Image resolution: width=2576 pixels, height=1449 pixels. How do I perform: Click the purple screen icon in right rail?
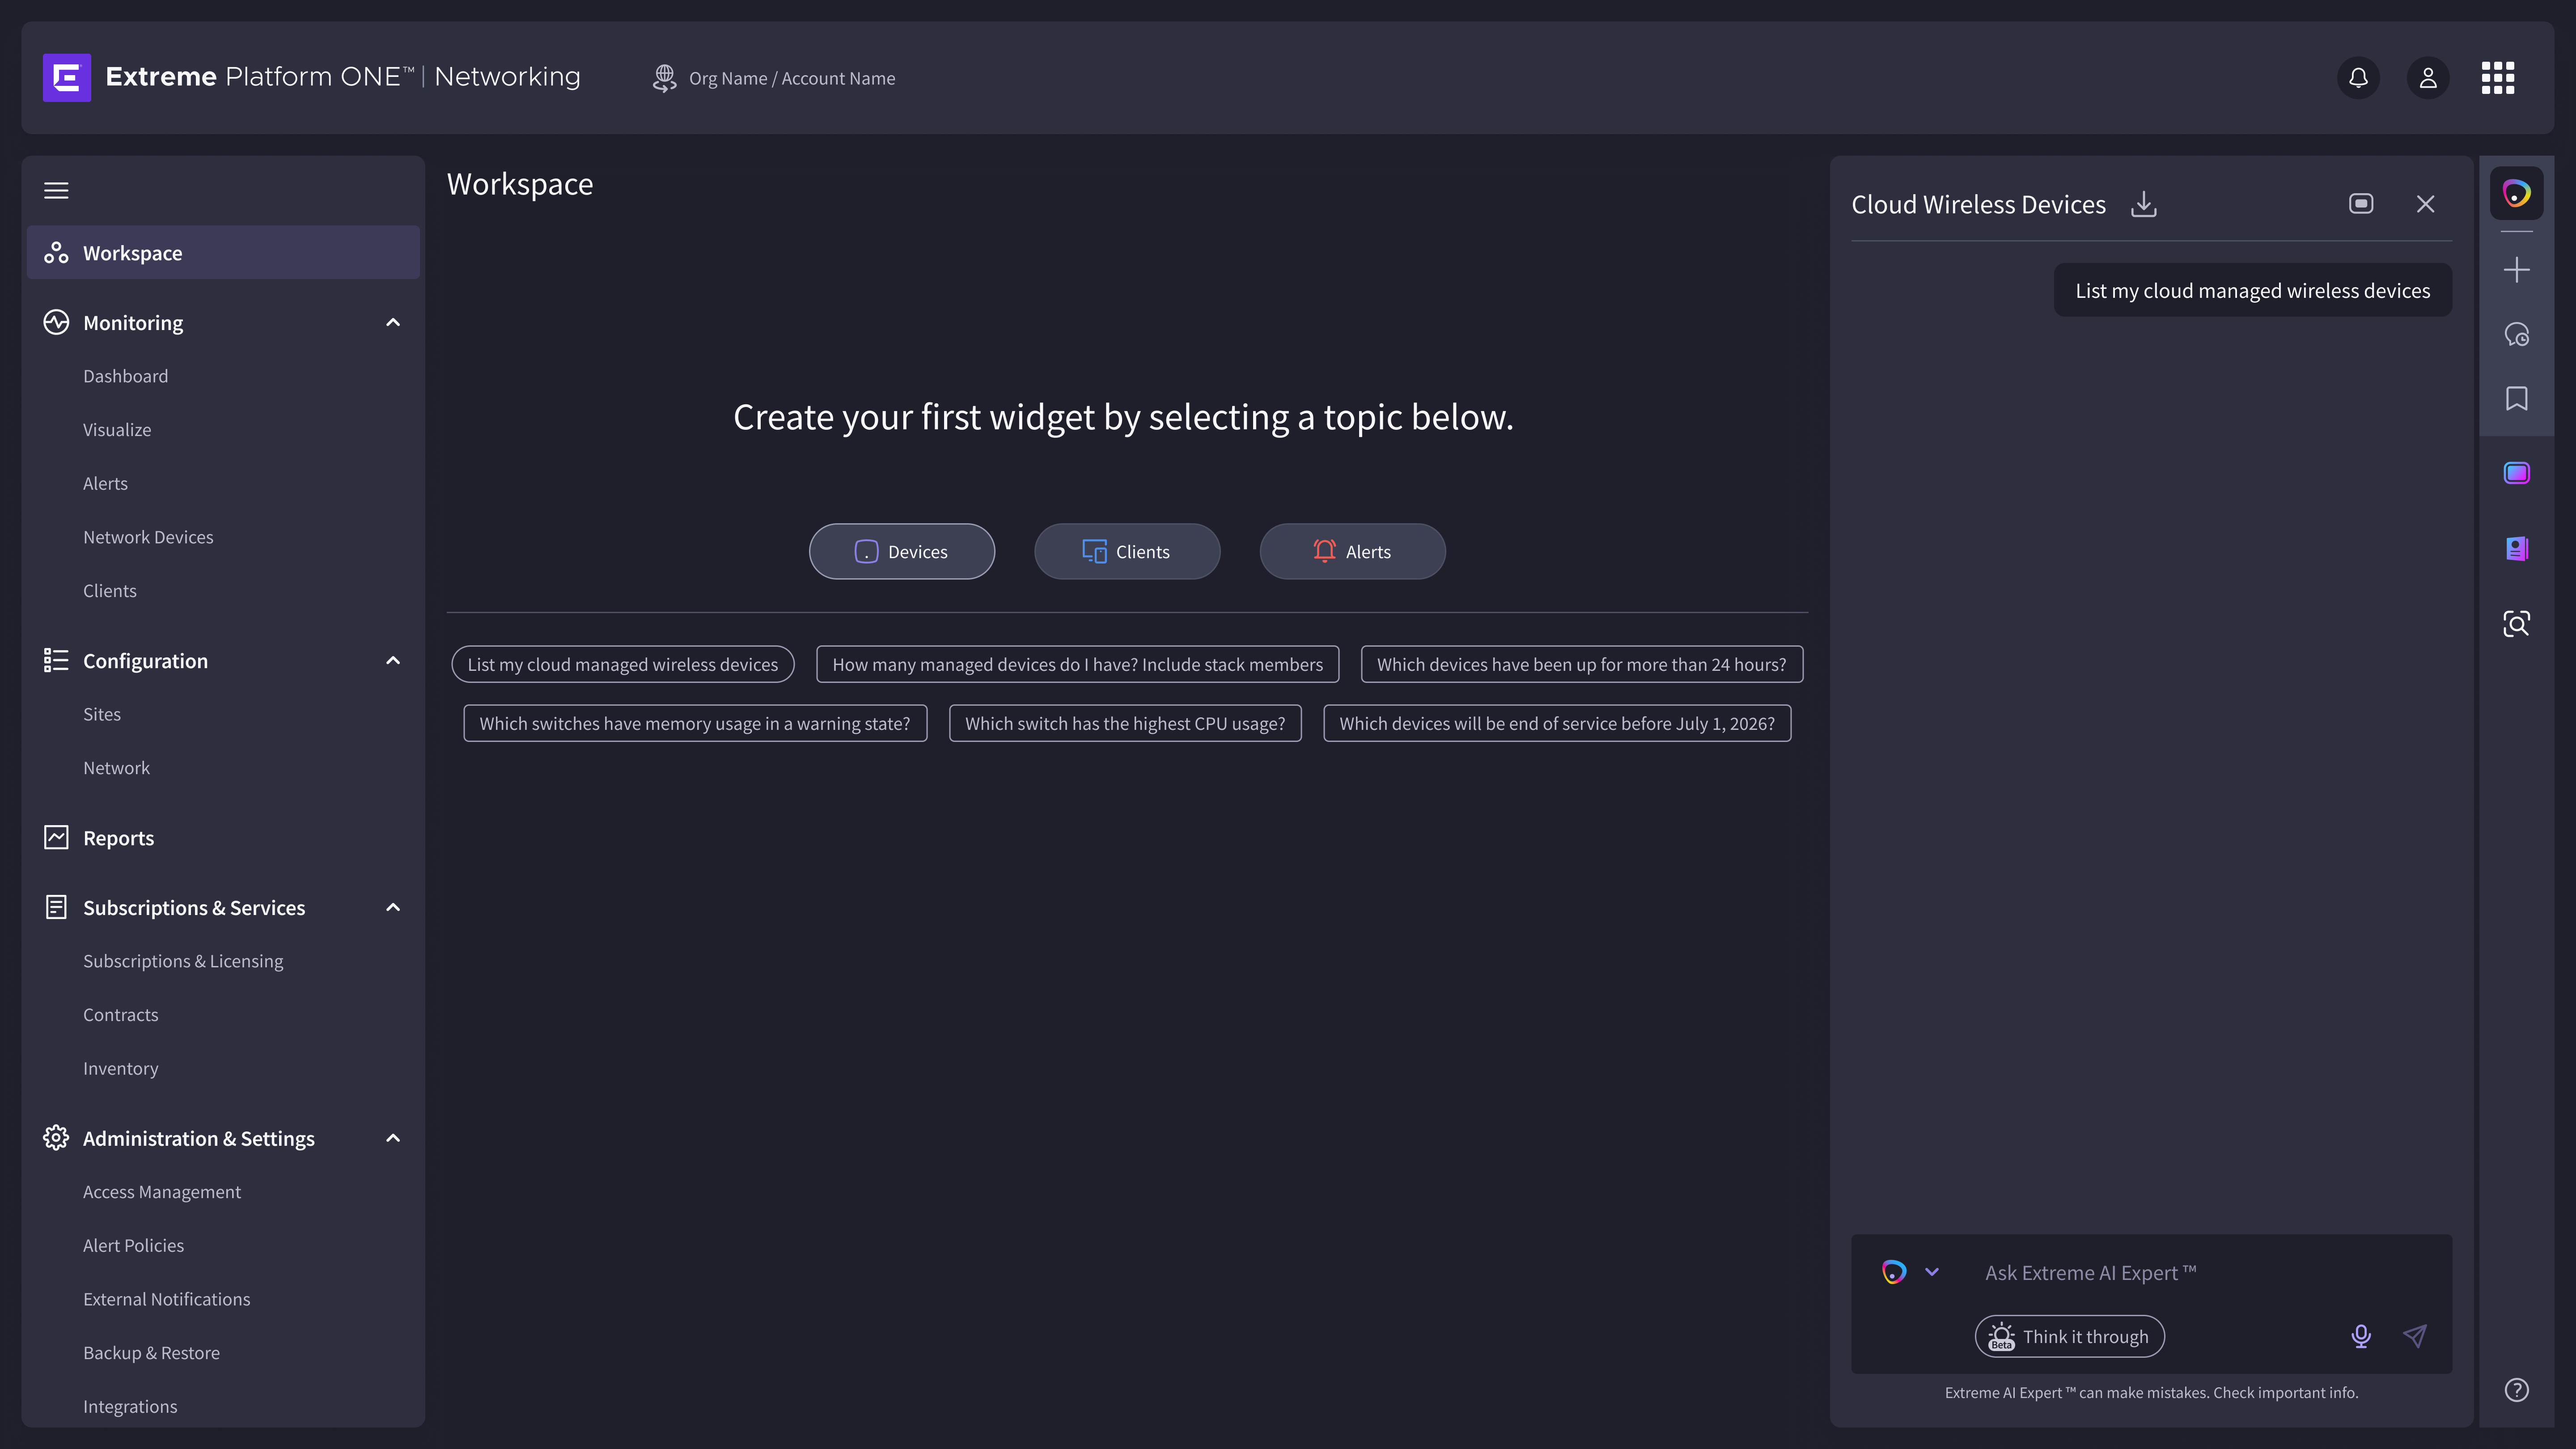tap(2516, 473)
